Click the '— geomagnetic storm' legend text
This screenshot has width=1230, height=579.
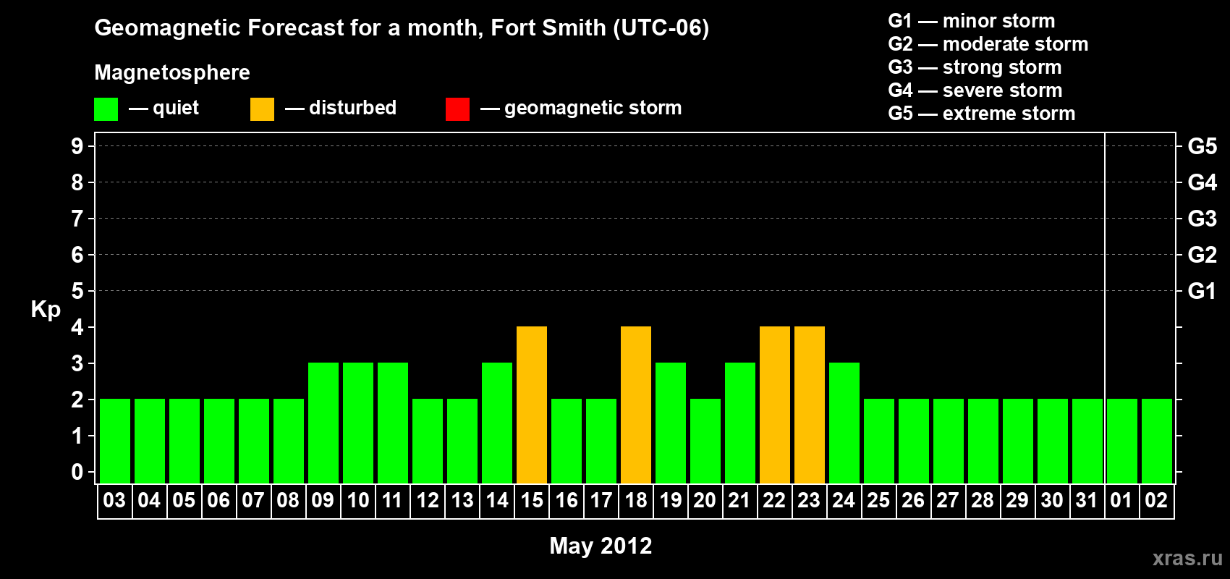pos(581,108)
